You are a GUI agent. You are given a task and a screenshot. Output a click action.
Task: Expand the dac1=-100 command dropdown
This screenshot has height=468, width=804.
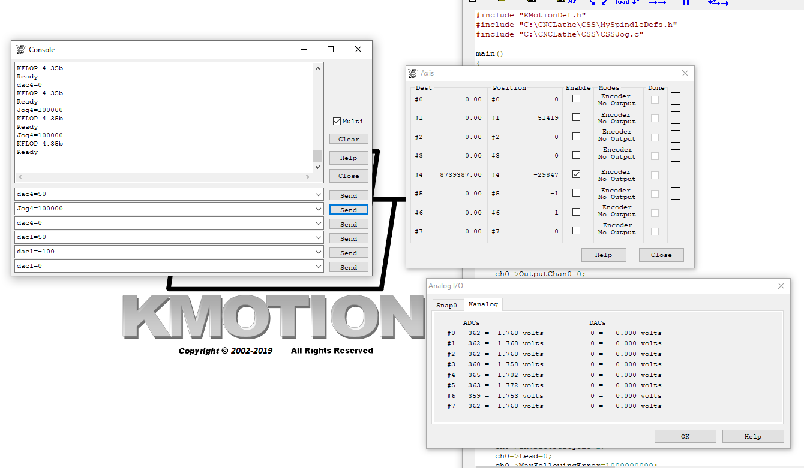[x=318, y=252]
